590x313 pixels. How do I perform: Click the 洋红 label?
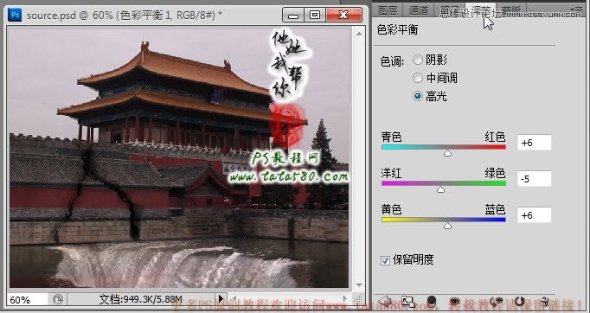tap(391, 173)
